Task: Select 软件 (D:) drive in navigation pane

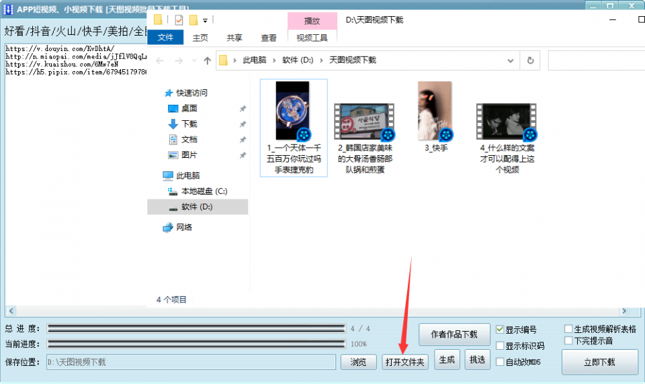Action: coord(198,207)
